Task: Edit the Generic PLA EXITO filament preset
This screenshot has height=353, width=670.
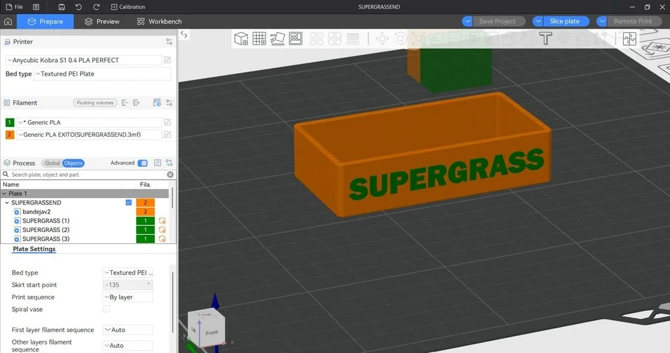Action: click(x=167, y=135)
